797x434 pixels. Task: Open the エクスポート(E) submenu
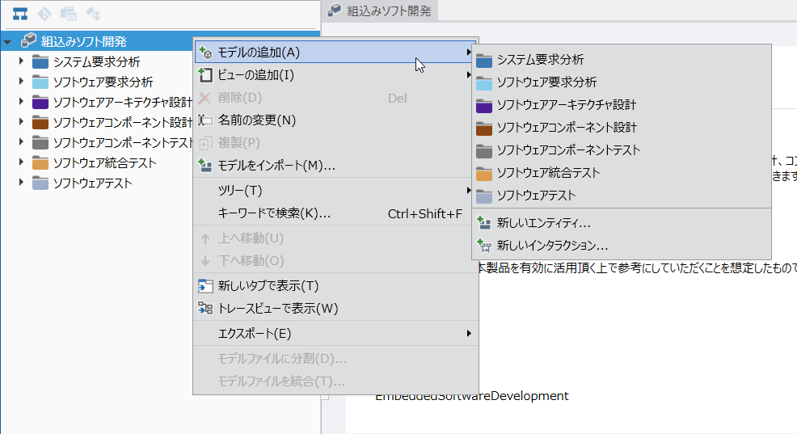click(335, 333)
